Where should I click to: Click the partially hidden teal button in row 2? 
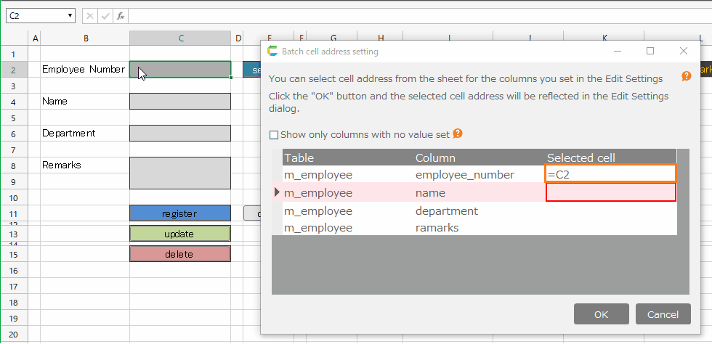252,70
